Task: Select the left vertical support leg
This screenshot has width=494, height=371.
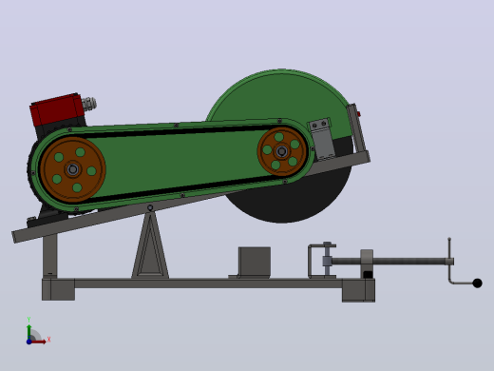Action: (50, 256)
